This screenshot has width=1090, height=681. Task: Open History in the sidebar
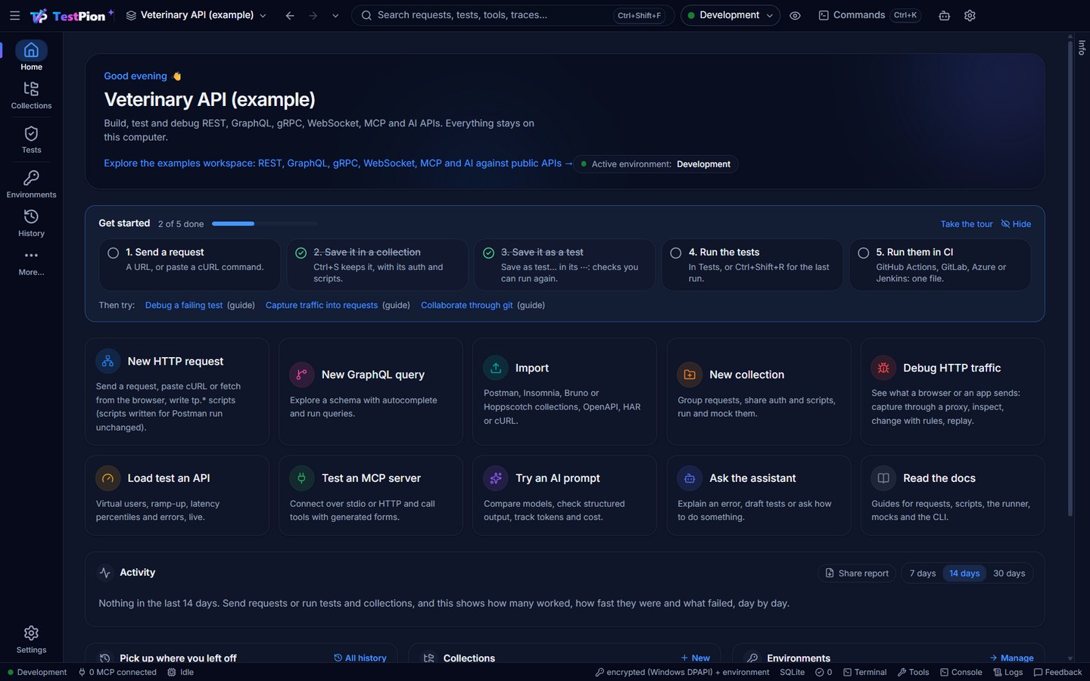click(x=31, y=223)
